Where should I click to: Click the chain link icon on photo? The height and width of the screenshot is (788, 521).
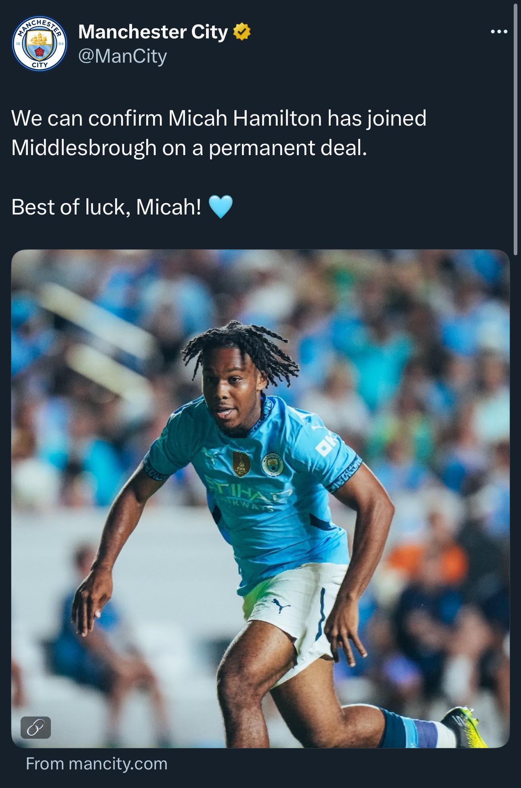(x=36, y=727)
